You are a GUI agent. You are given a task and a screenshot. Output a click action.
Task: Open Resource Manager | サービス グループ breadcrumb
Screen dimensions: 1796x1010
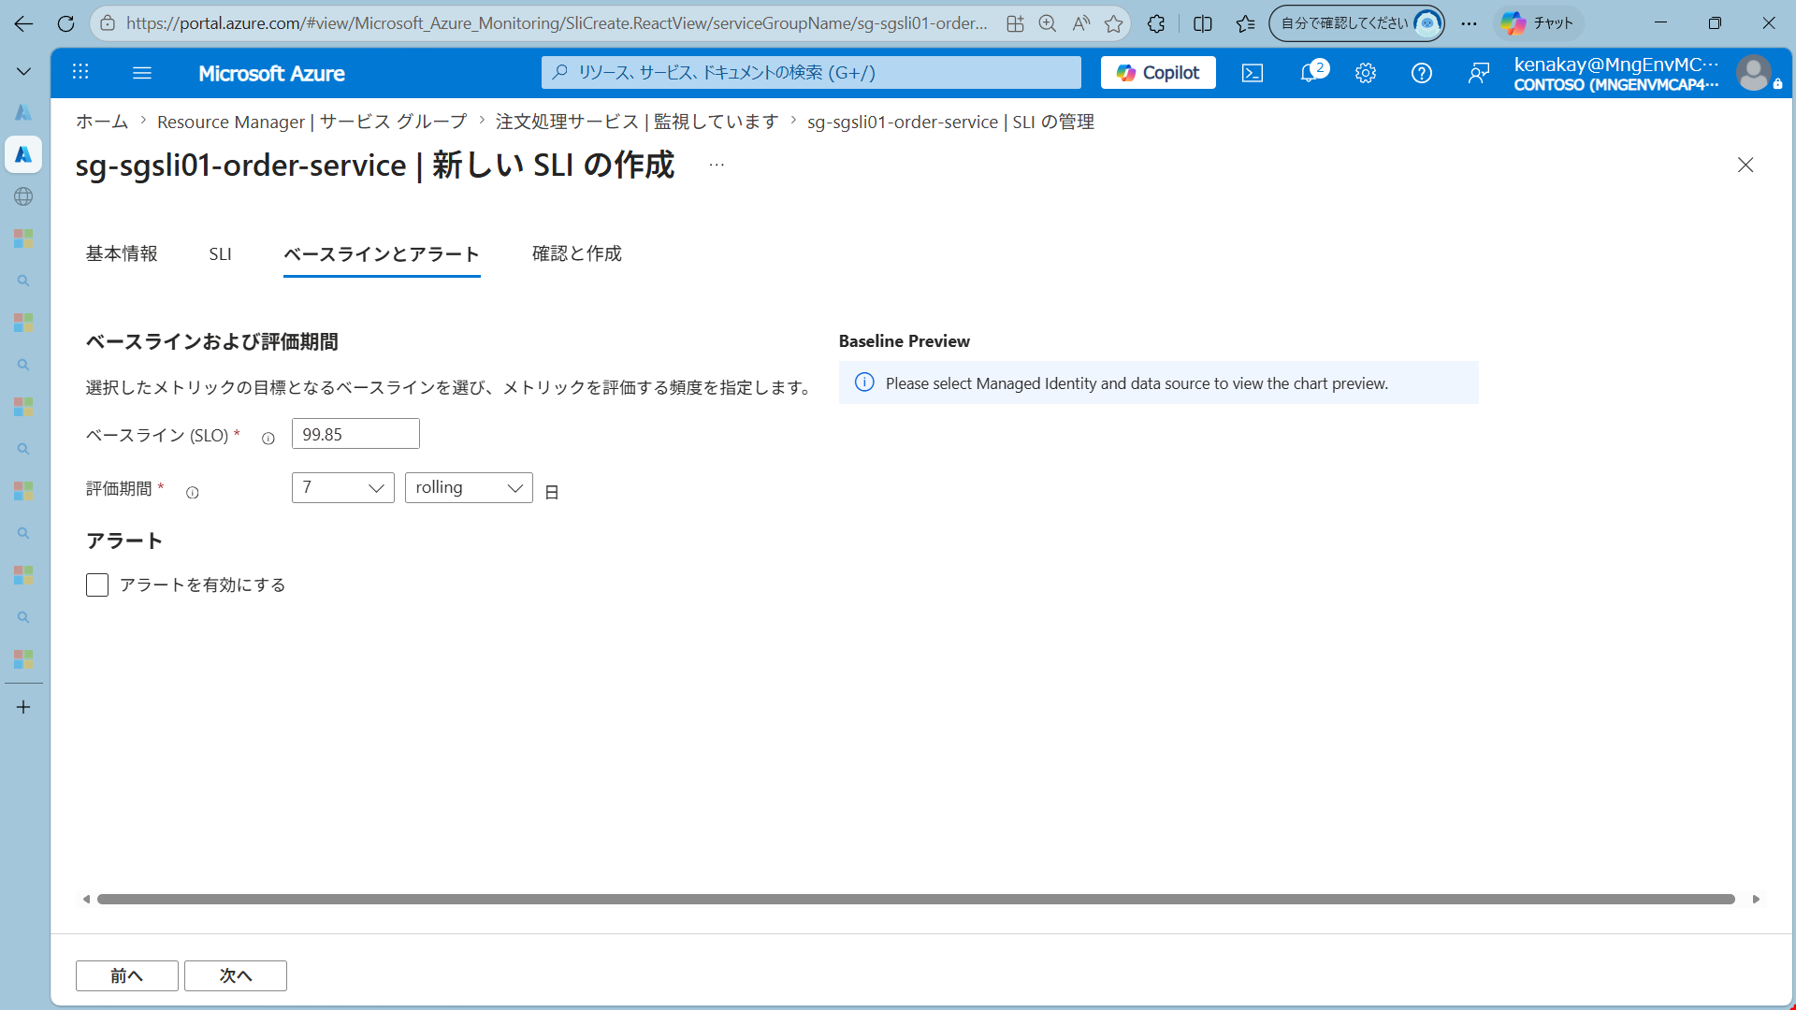311,122
